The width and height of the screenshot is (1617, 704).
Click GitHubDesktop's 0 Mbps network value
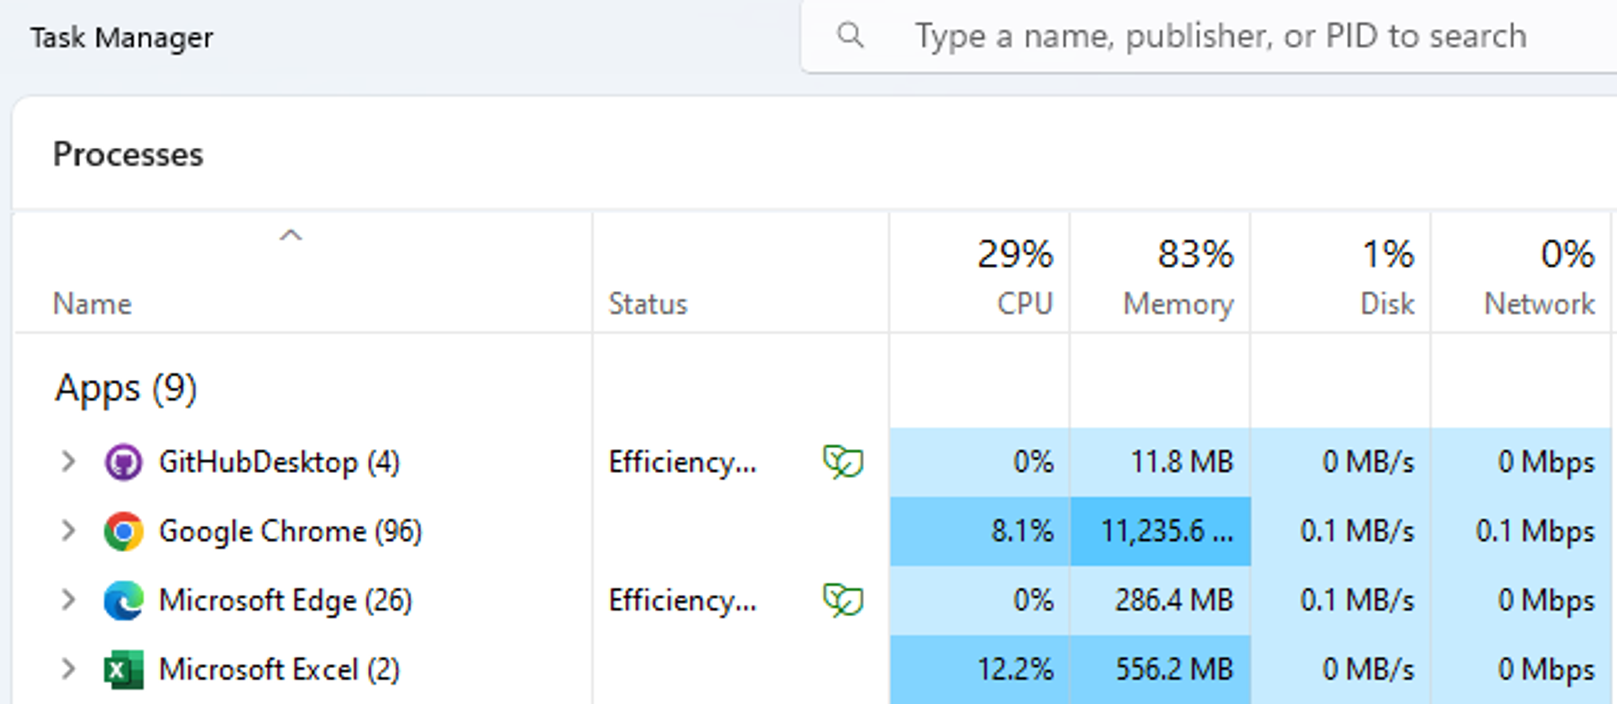pos(1546,462)
